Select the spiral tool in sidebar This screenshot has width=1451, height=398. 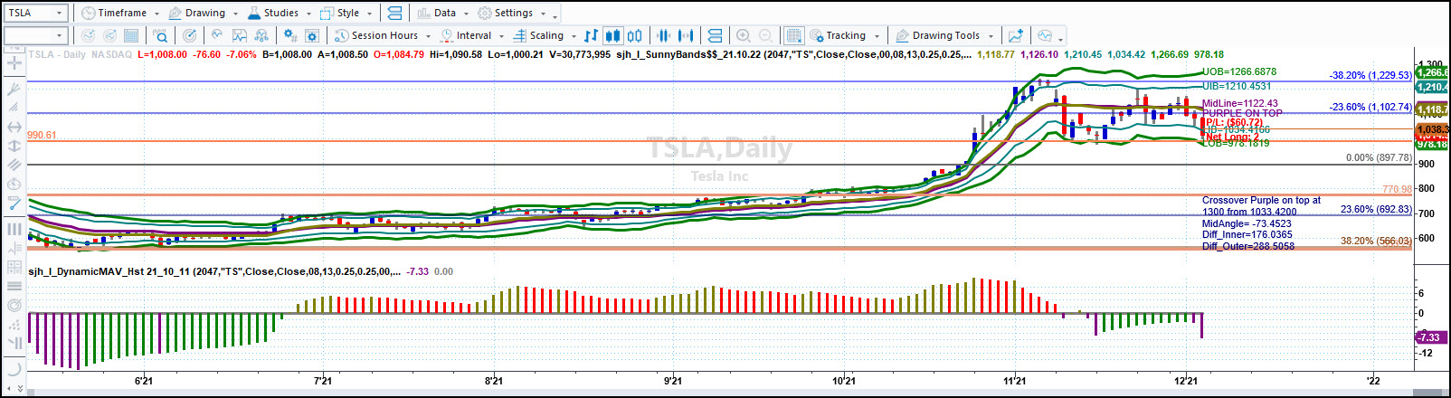click(x=14, y=305)
